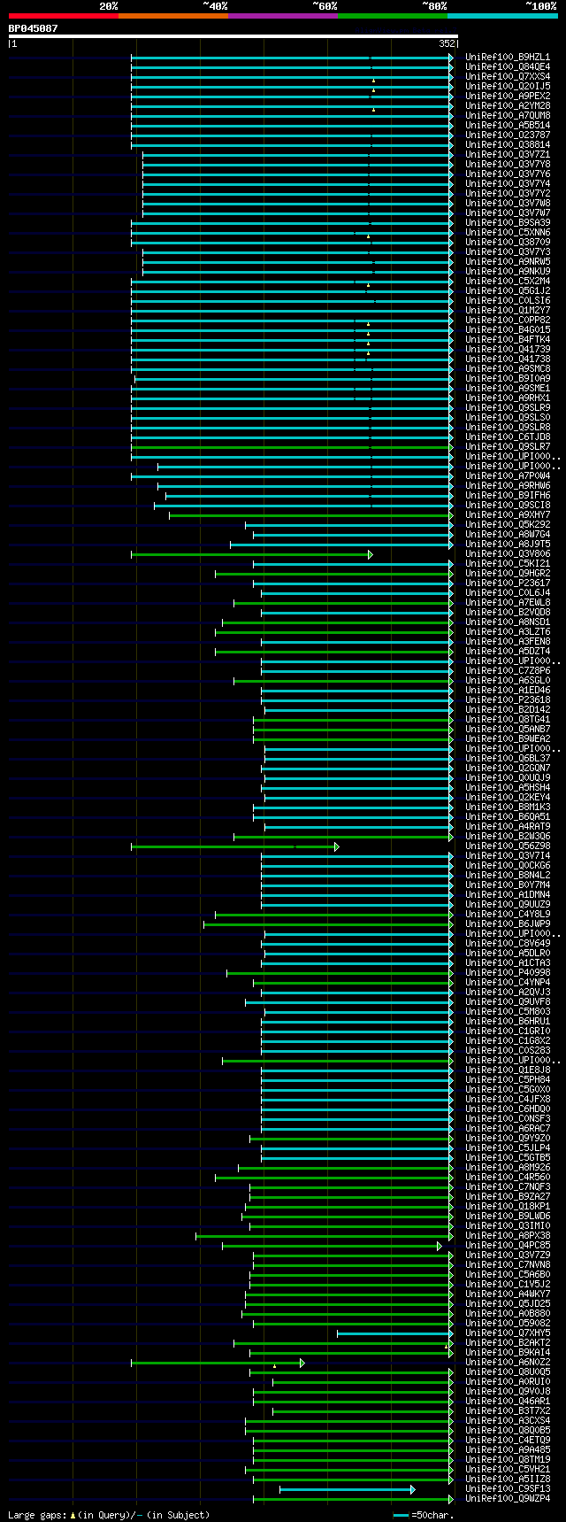Image resolution: width=566 pixels, height=1522 pixels.
Task: Open hit UniRef100_Q2KEY4
Action: (x=508, y=798)
